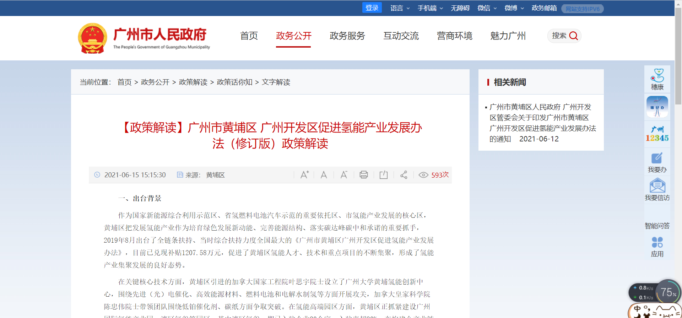Open the 穗康 sidebar icon
The height and width of the screenshot is (318, 682).
pos(657,79)
